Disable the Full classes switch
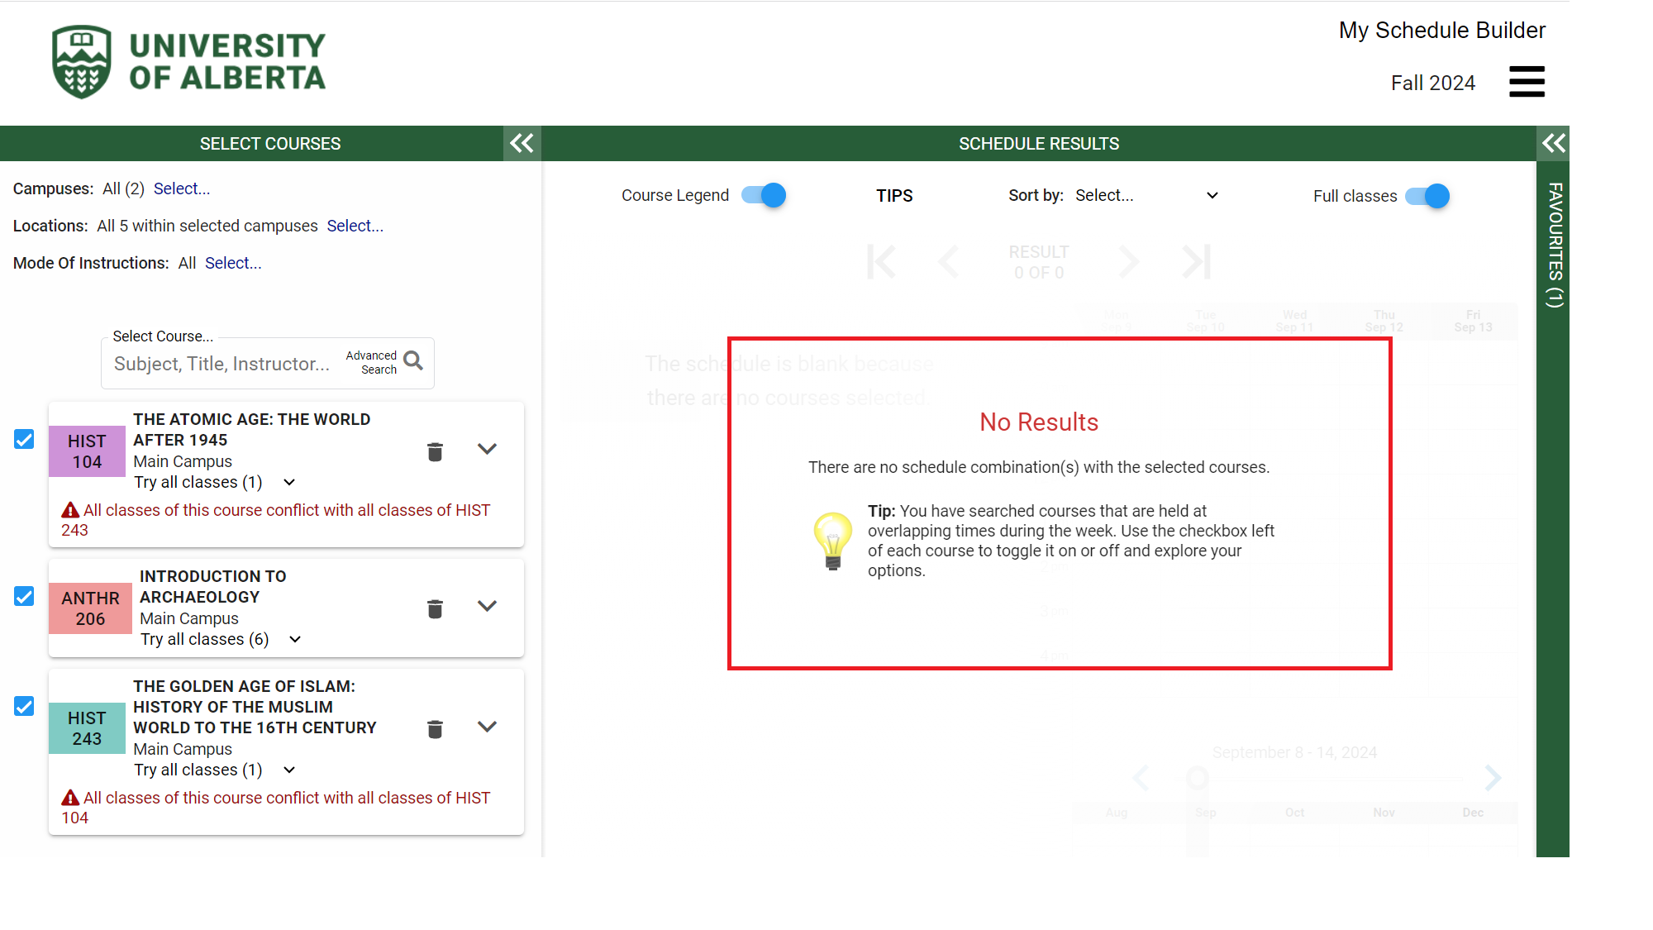 point(1427,196)
